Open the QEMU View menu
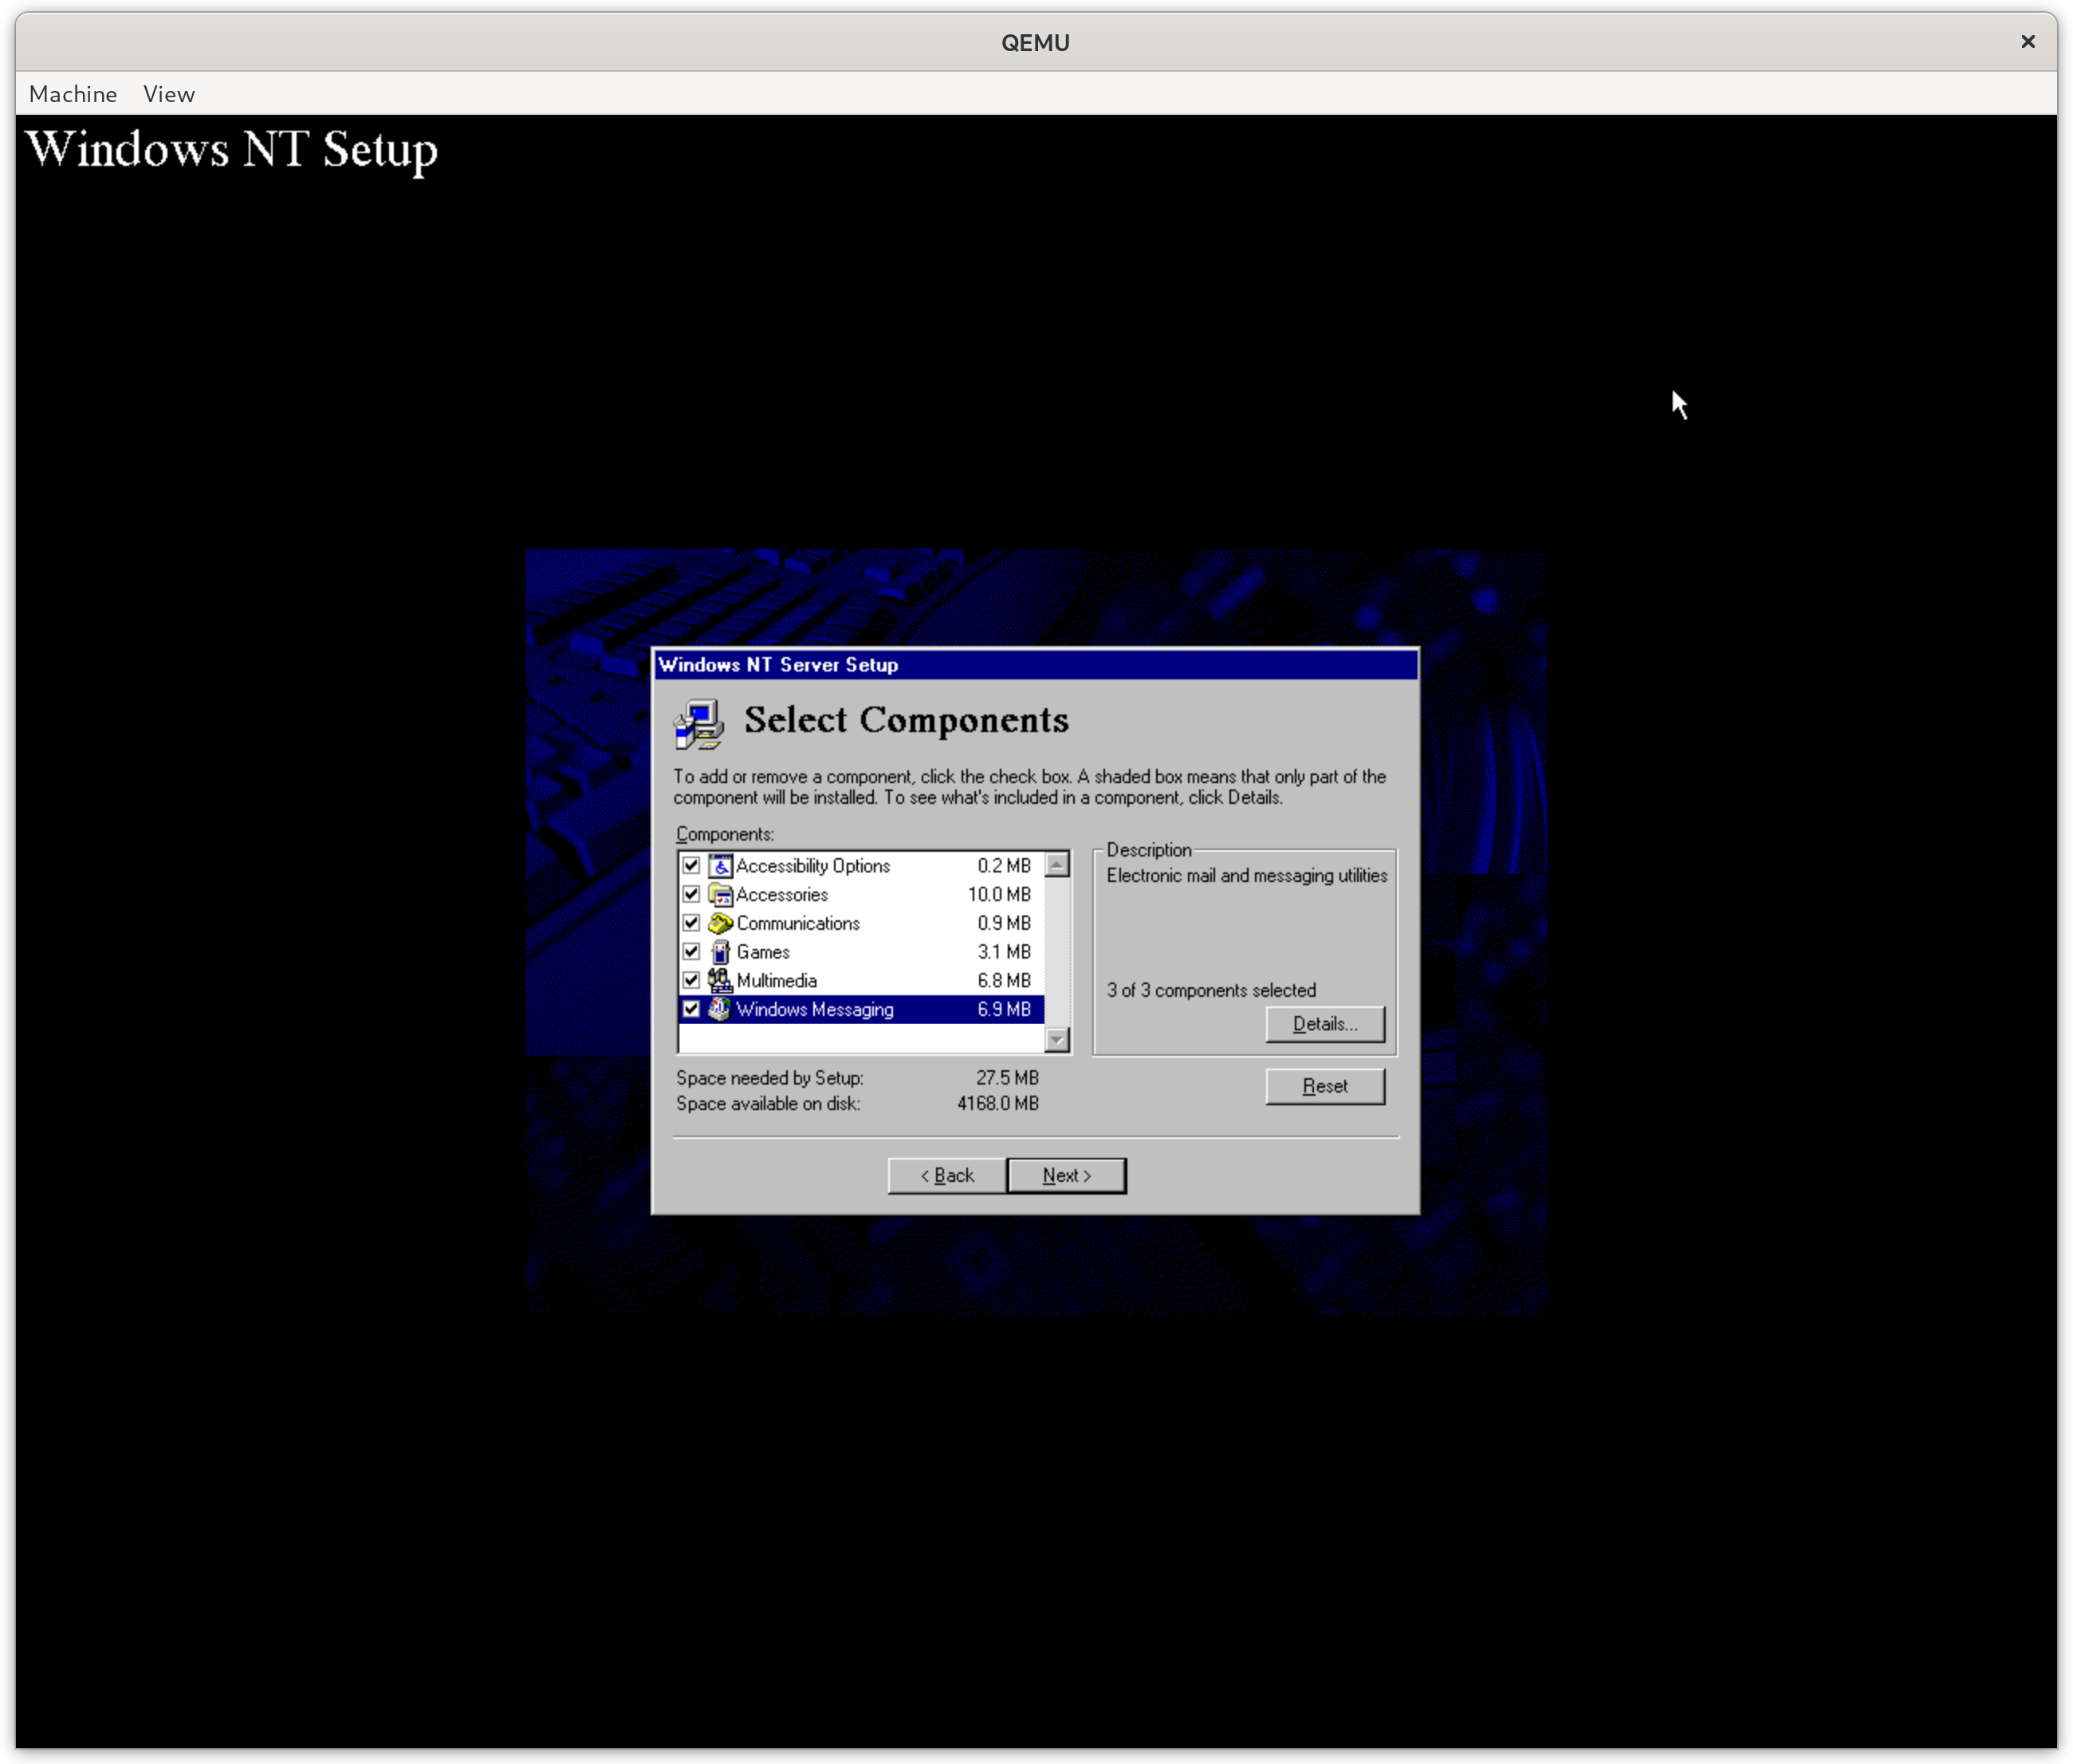This screenshot has height=1764, width=2073. coord(169,94)
